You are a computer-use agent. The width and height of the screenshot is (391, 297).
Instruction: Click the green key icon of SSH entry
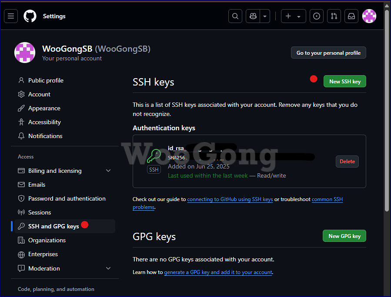tap(154, 156)
